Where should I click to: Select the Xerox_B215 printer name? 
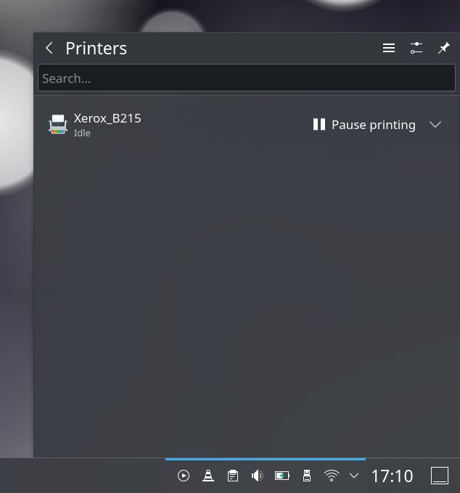107,118
